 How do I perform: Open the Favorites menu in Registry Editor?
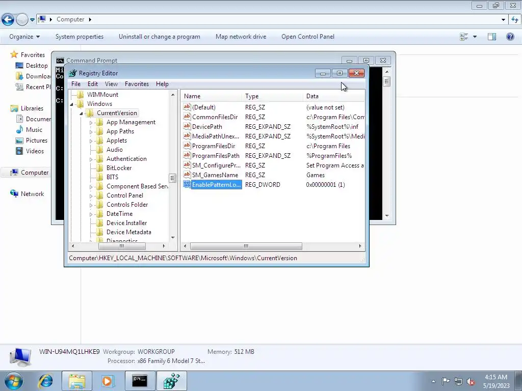click(137, 84)
